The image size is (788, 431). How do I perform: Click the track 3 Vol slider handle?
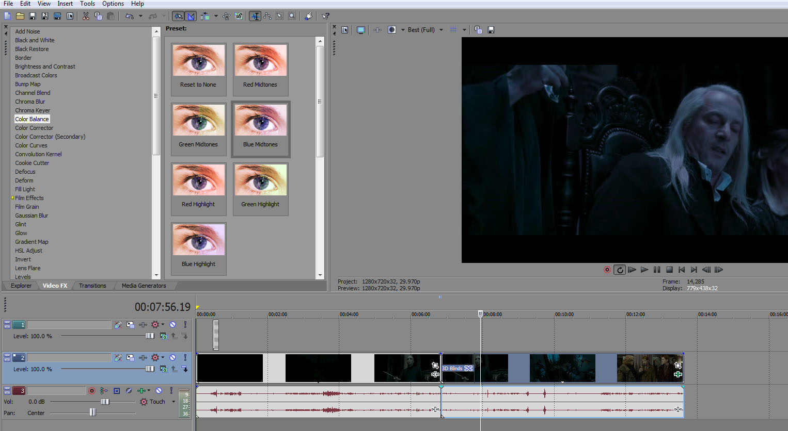(x=105, y=402)
